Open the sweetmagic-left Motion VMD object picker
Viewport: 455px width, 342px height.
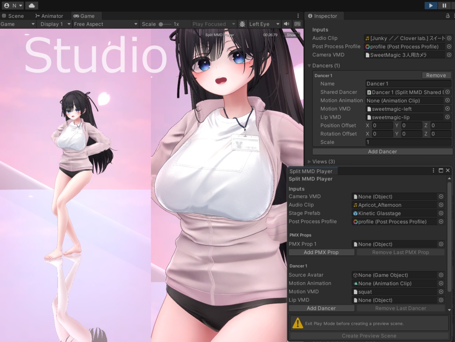(447, 109)
